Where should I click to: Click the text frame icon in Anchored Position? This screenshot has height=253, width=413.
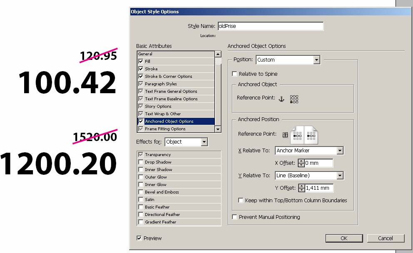point(285,135)
